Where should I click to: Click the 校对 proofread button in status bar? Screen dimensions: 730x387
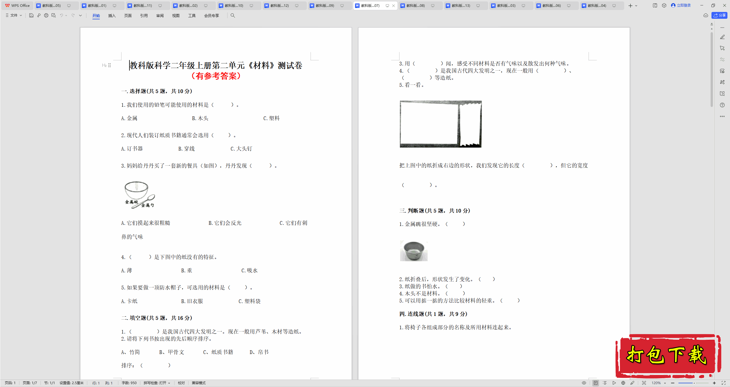pyautogui.click(x=181, y=383)
